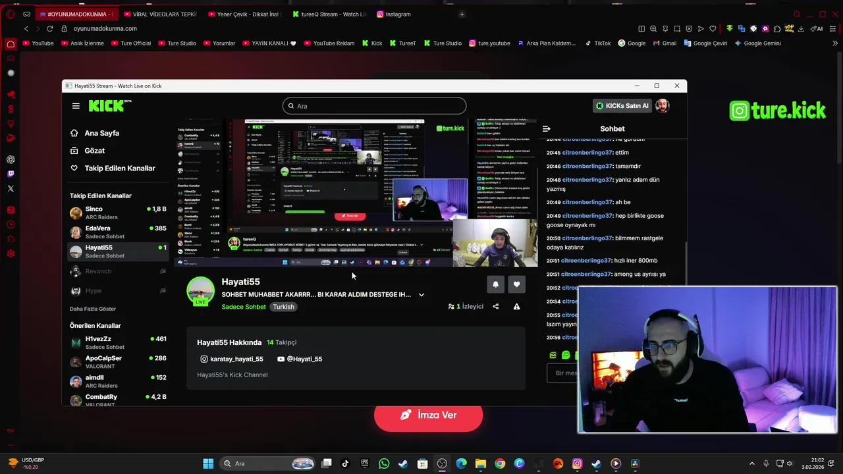Image resolution: width=843 pixels, height=474 pixels.
Task: Click the KICKs Satın Al button
Action: click(x=622, y=105)
